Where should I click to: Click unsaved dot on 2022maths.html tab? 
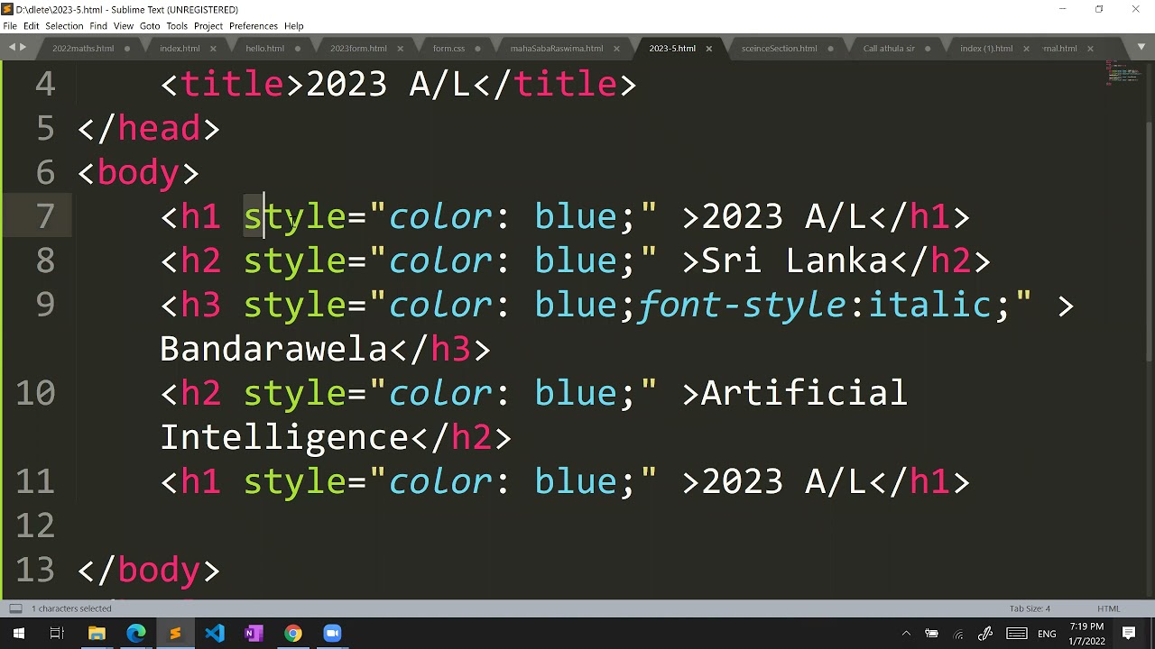coord(127,49)
